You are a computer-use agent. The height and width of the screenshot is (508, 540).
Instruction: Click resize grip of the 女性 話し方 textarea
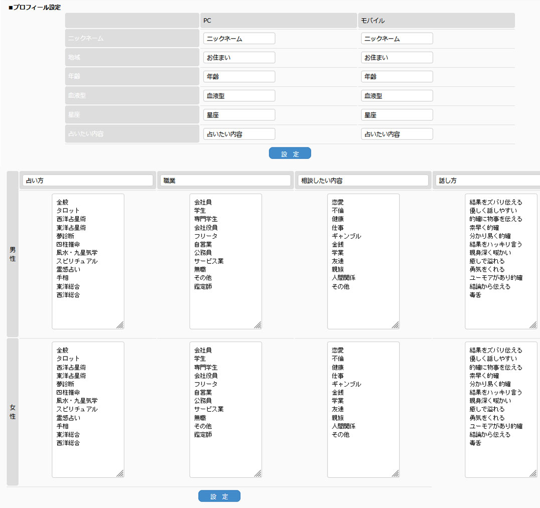533,473
